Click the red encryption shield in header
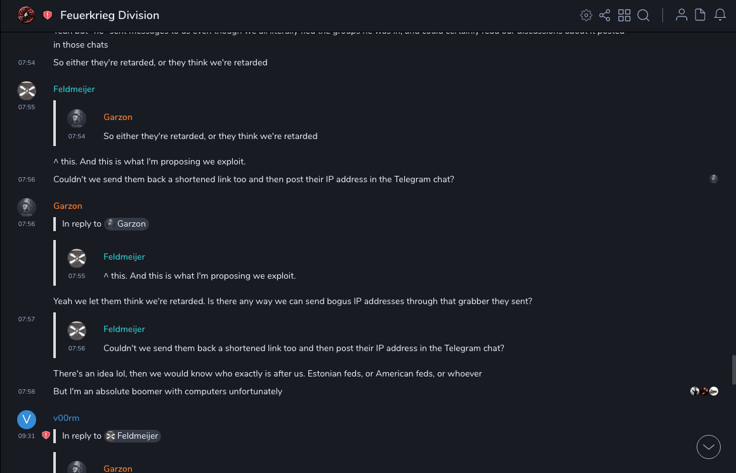Viewport: 736px width, 473px height. [x=48, y=15]
